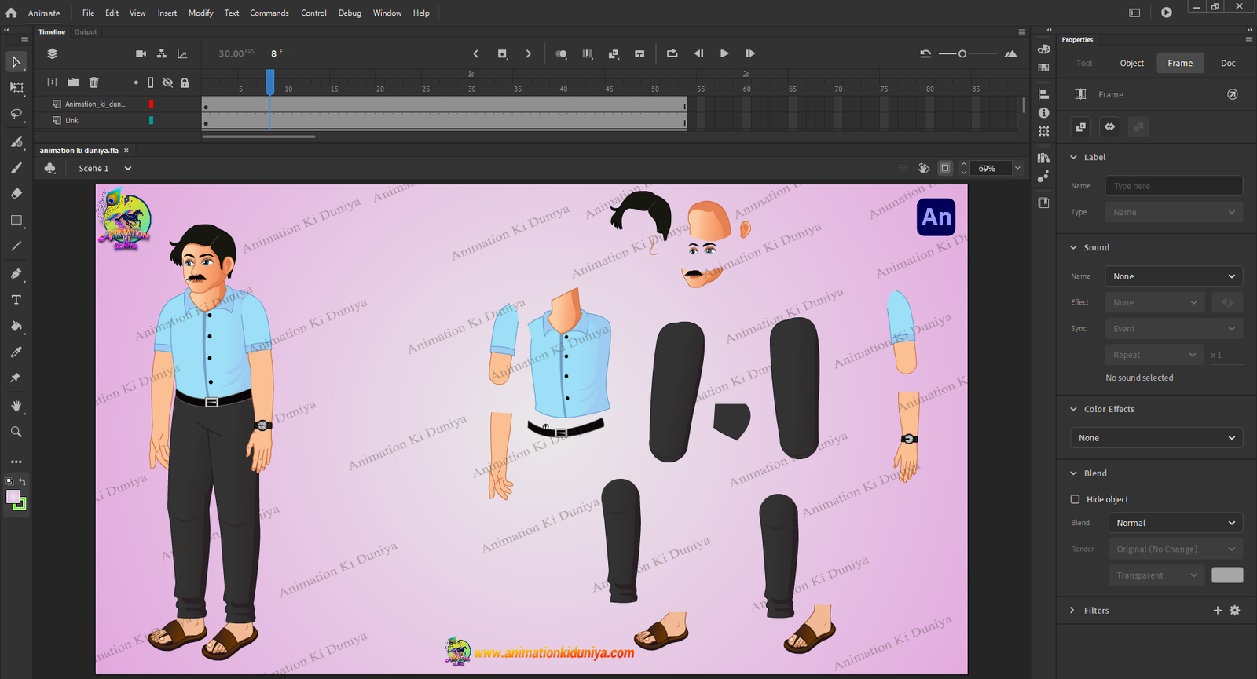This screenshot has height=679, width=1257.
Task: Select the Eraser tool
Action: pos(16,193)
